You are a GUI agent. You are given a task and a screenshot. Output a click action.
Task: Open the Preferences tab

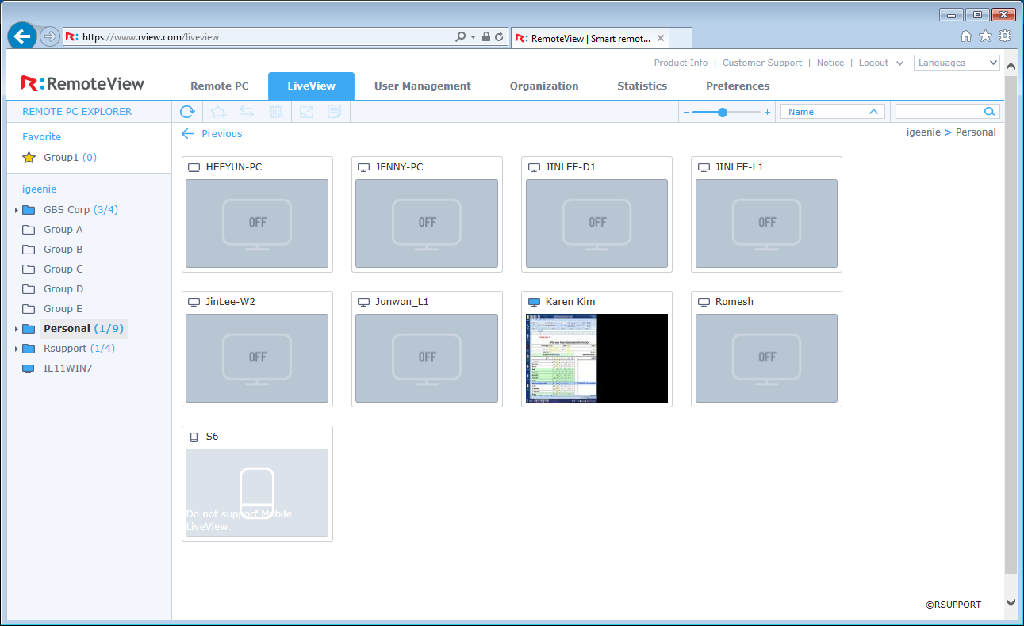(x=738, y=86)
